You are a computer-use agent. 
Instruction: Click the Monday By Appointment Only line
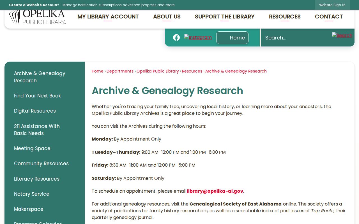126,139
